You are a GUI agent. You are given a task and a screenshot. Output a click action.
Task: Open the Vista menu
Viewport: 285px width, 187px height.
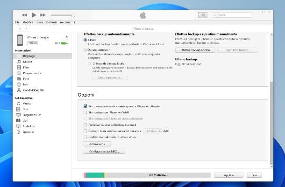[x=40, y=22]
